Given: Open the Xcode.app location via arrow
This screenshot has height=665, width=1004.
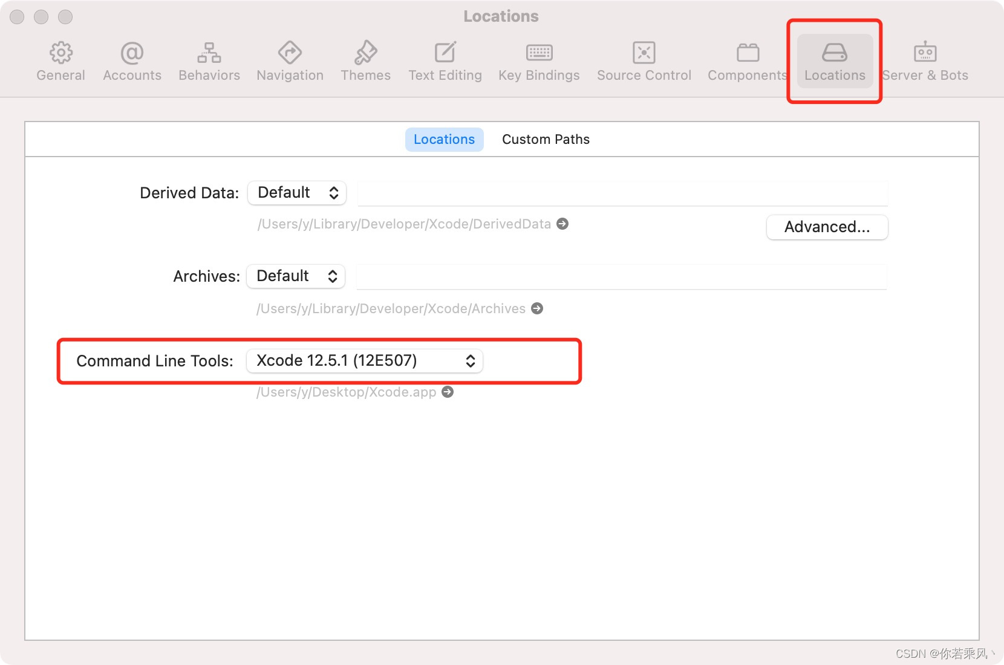Looking at the screenshot, I should pyautogui.click(x=448, y=392).
